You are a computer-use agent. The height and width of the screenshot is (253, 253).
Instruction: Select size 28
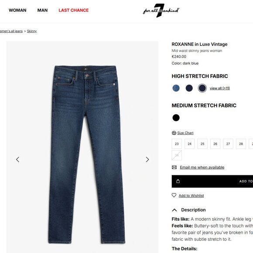pyautogui.click(x=241, y=144)
